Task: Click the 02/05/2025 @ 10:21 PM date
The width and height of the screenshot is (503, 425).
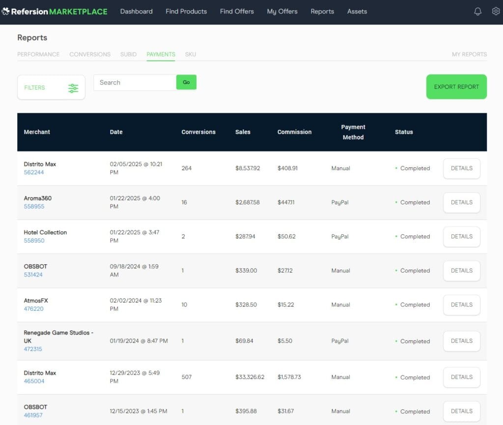Action: tap(136, 168)
